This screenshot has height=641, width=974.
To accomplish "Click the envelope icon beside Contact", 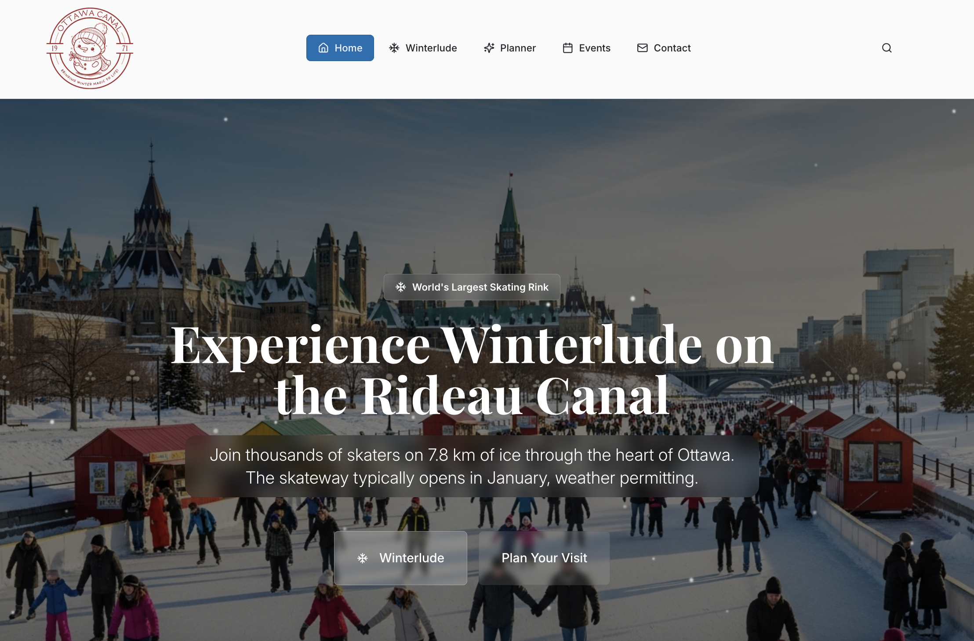I will click(643, 48).
